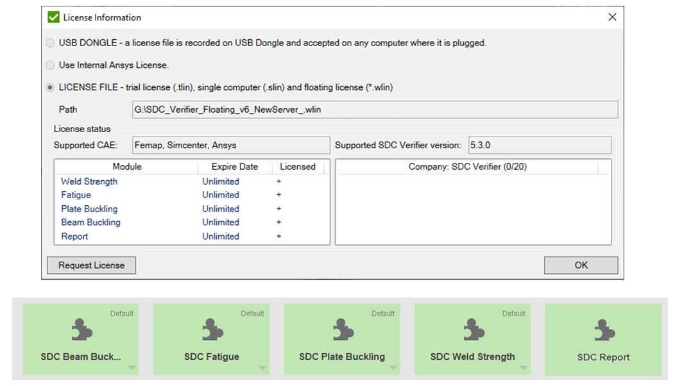Screen dimensions: 675x386
Task: Click the Licensed column header
Action: [x=298, y=167]
